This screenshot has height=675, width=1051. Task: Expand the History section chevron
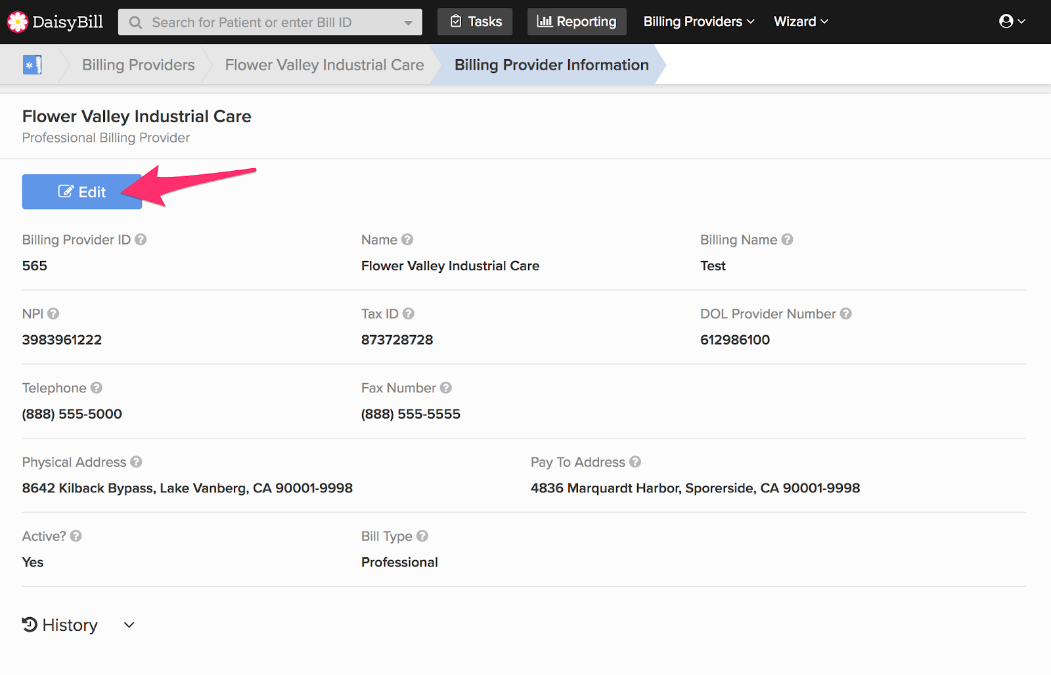(129, 625)
